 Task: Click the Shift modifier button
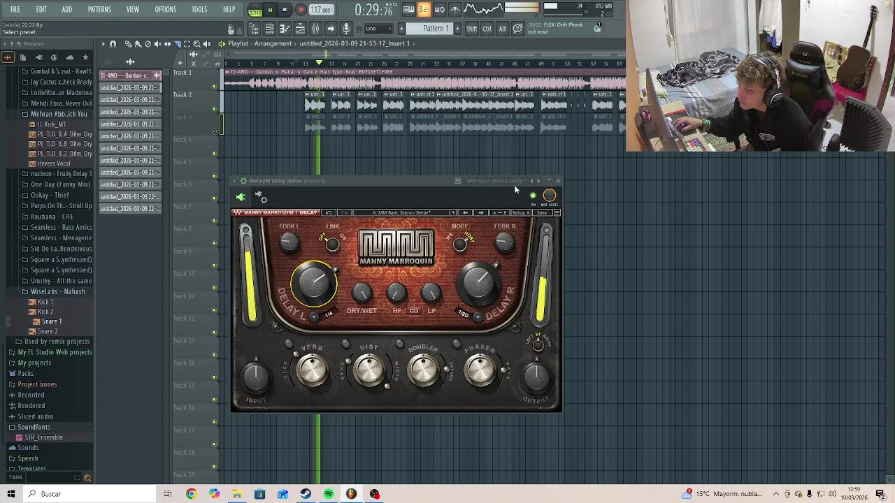pos(471,29)
